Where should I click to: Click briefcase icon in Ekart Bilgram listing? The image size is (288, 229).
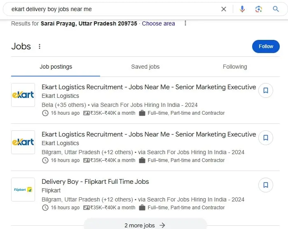142,160
